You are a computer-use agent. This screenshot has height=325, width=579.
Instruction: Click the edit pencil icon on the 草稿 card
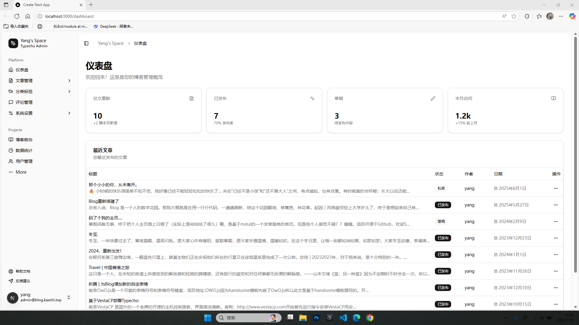pyautogui.click(x=433, y=98)
